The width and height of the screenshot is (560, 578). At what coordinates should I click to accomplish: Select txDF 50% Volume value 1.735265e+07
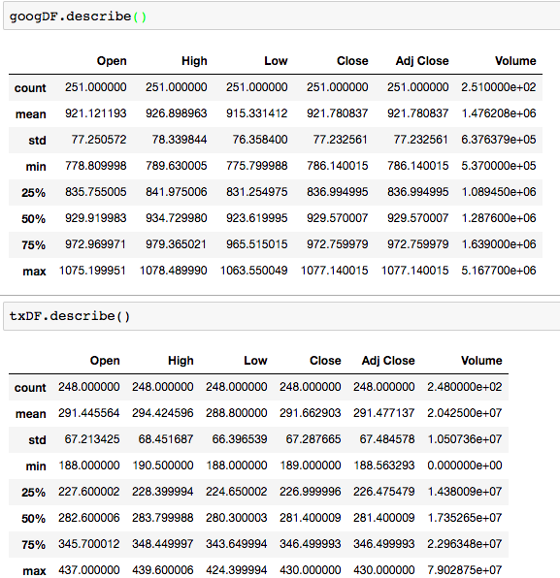465,518
